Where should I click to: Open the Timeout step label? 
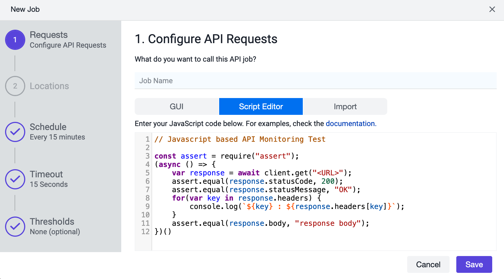click(x=46, y=174)
